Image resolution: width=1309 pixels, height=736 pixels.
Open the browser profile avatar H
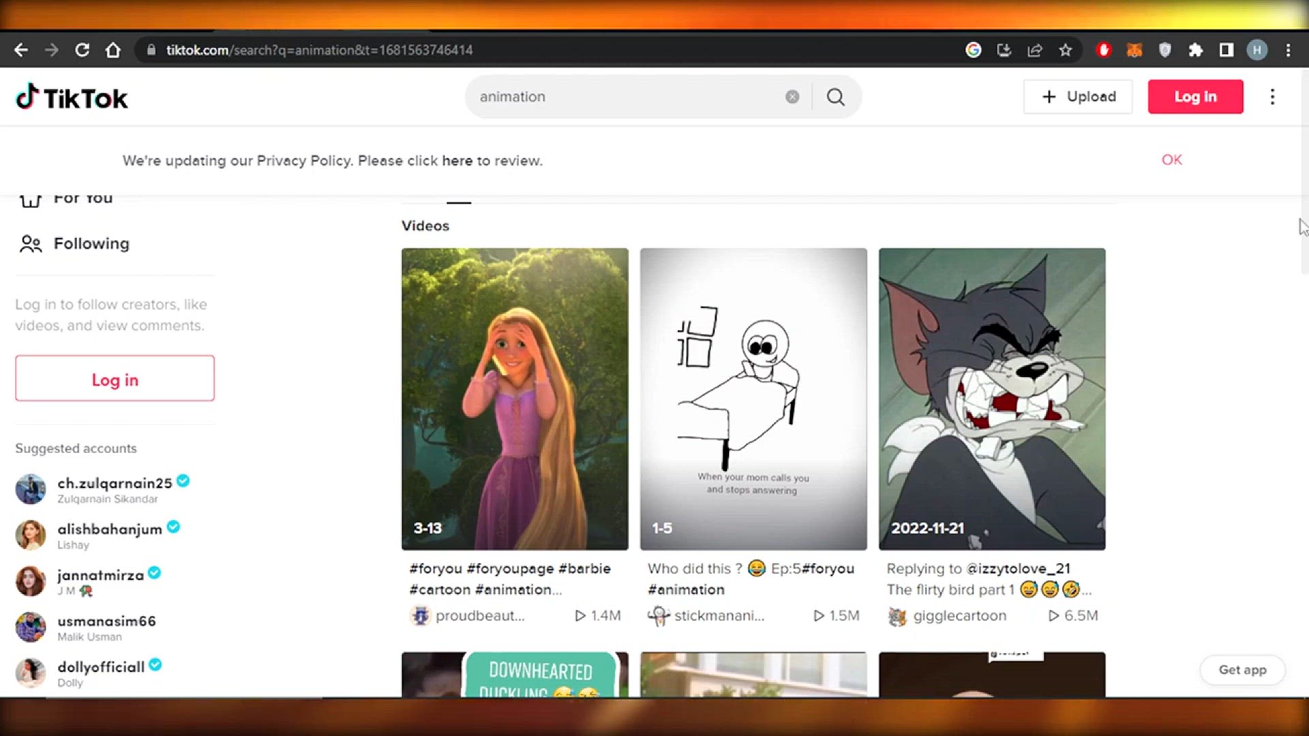pos(1257,50)
